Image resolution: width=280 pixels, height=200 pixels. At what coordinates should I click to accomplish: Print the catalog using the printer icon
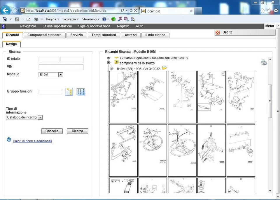click(x=264, y=62)
